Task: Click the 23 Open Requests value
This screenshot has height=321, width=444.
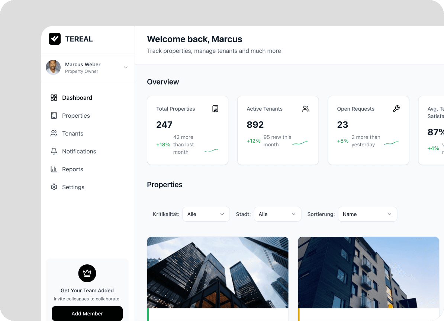Action: tap(342, 124)
